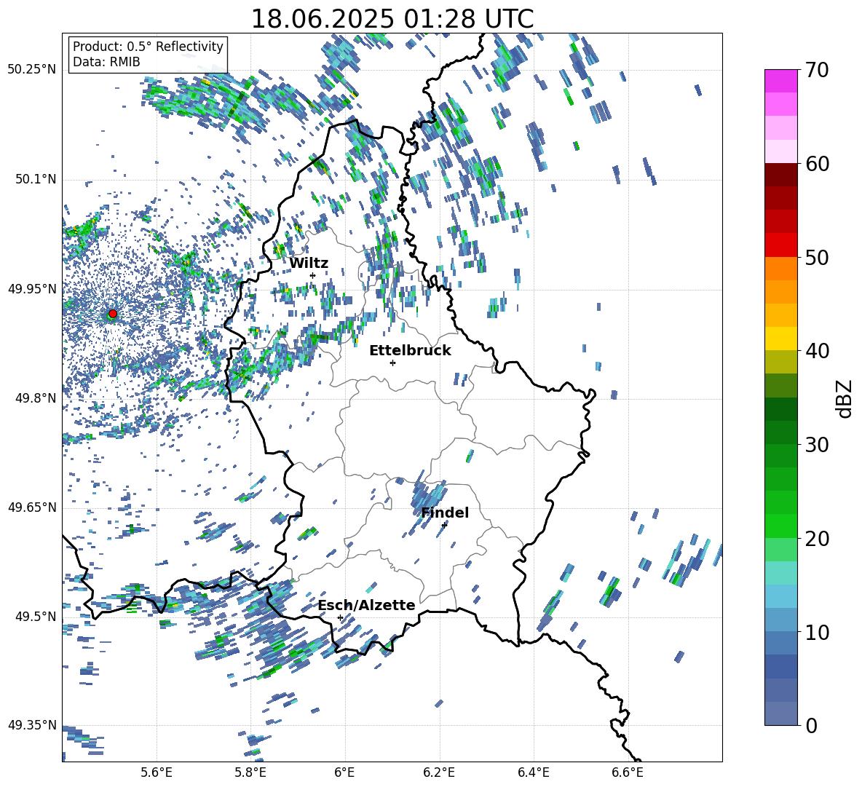The width and height of the screenshot is (862, 787).
Task: Click the 40 dBZ colorbar label
Action: point(816,351)
